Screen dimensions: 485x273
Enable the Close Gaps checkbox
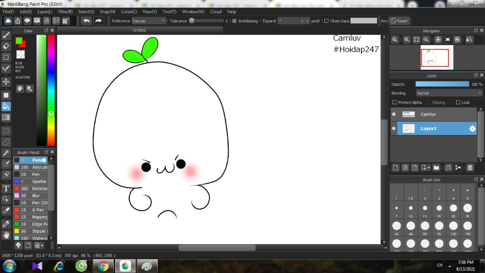(x=326, y=21)
